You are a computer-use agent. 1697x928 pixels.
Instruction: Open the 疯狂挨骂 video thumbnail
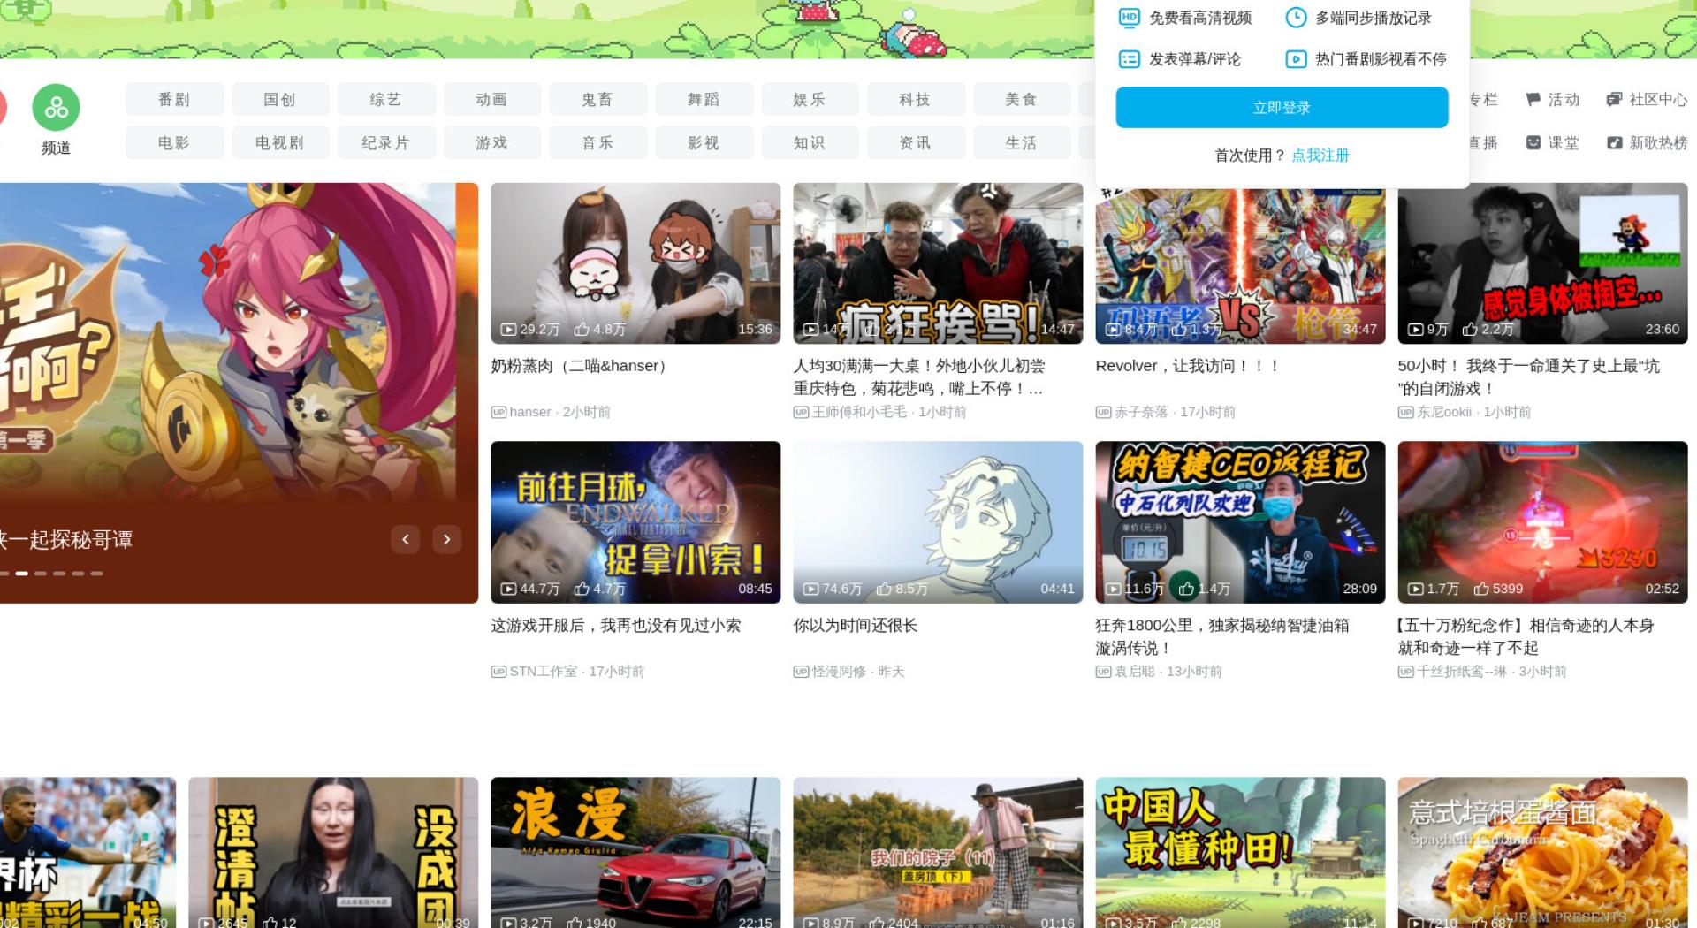tap(938, 263)
